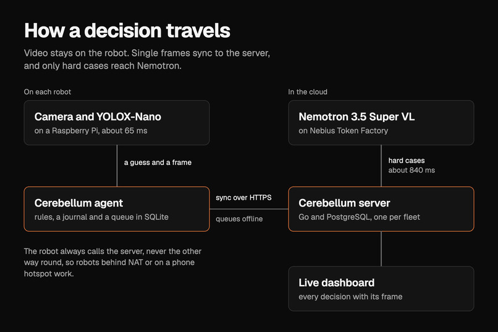Select the Cerebellum agent box
This screenshot has height=332, width=498.
coord(117,209)
